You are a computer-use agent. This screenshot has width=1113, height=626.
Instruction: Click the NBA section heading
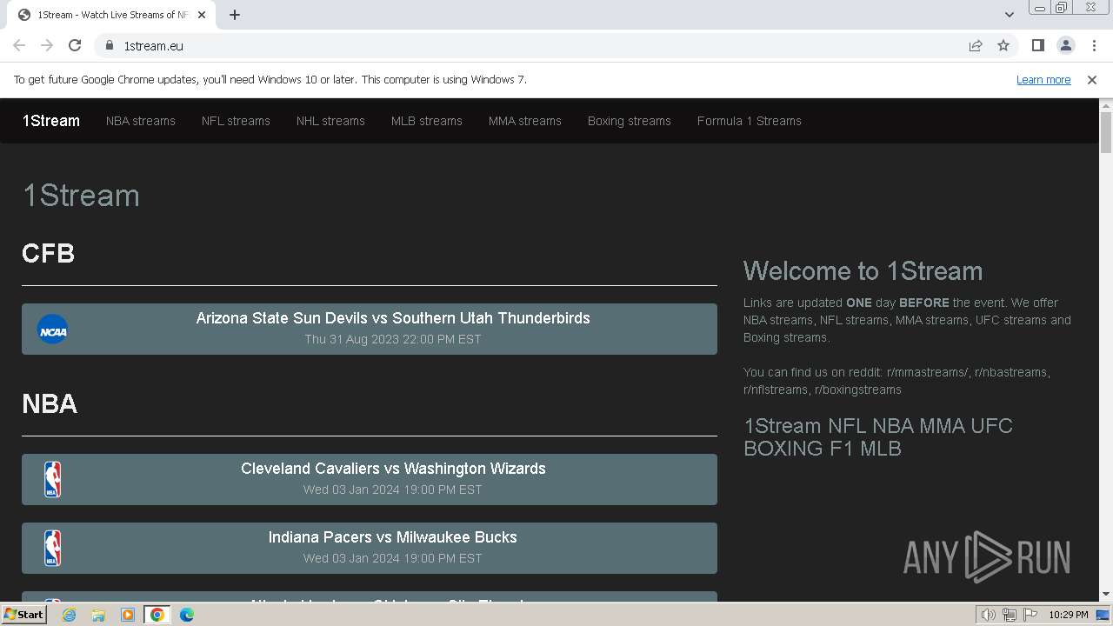click(x=50, y=403)
